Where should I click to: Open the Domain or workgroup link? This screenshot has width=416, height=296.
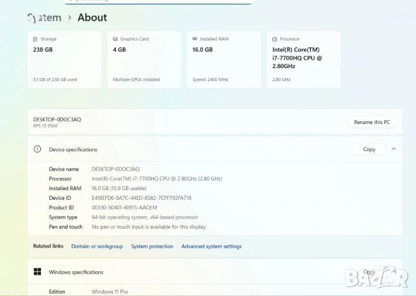(97, 247)
